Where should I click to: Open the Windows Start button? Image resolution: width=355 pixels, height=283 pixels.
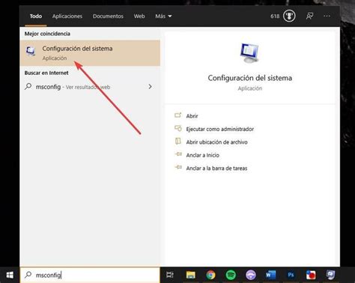click(10, 275)
